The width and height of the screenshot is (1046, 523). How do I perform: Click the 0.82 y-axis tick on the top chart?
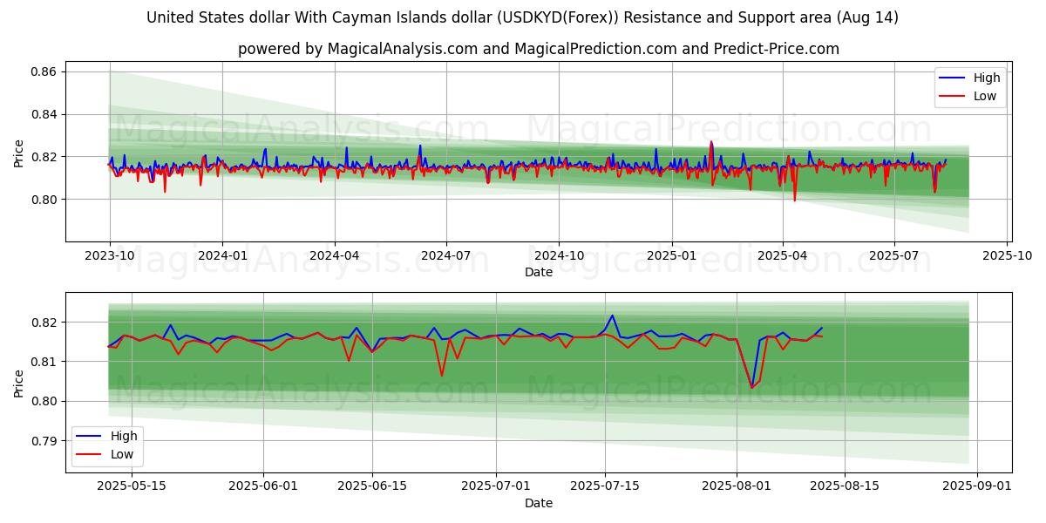(44, 157)
